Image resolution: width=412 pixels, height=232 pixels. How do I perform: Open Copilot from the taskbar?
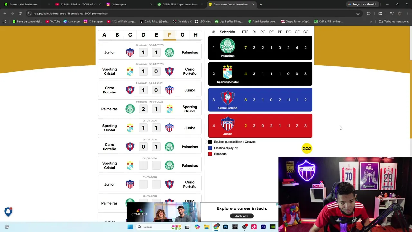[197, 227]
